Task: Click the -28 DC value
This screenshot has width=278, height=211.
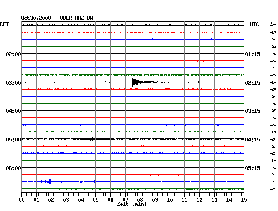Action: click(x=273, y=89)
